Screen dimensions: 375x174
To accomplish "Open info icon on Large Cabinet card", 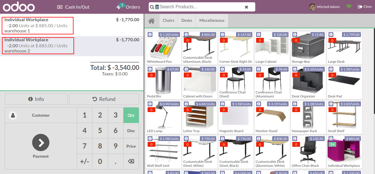I will pyautogui.click(x=258, y=34).
